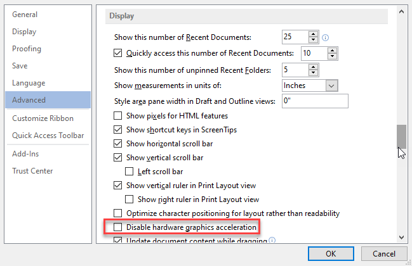This screenshot has width=412, height=266.
Task: Enable Show right ruler in Print Layout
Action: pyautogui.click(x=129, y=199)
